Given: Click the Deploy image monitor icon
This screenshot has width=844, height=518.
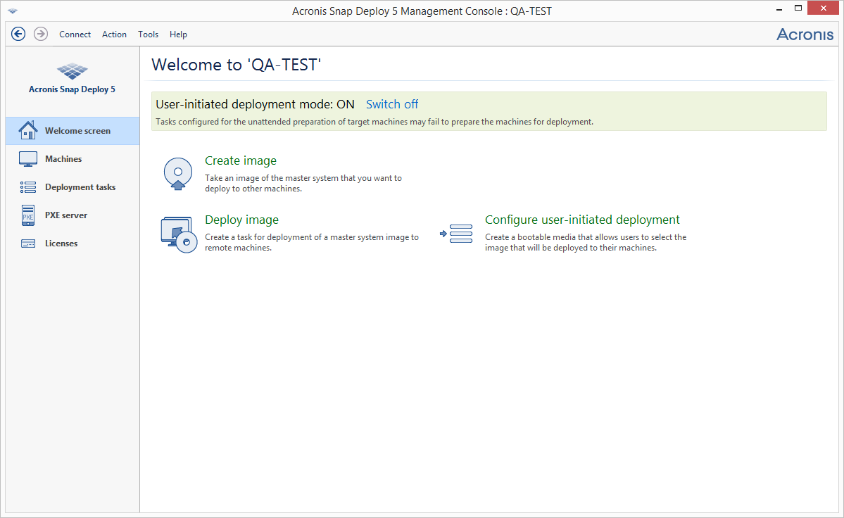Looking at the screenshot, I should pos(177,232).
